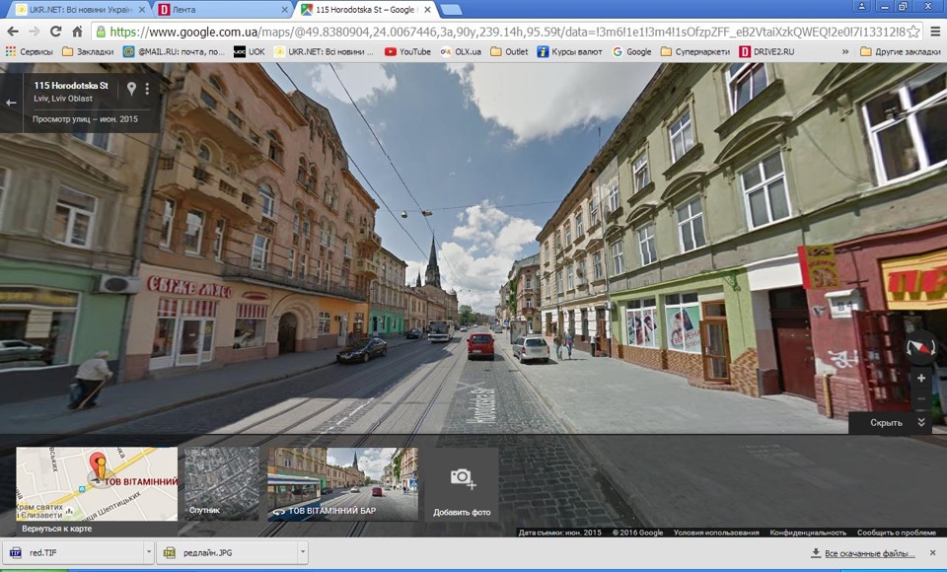Click the download arrow icon on the downloads bar
947x572 pixels.
coord(815,551)
